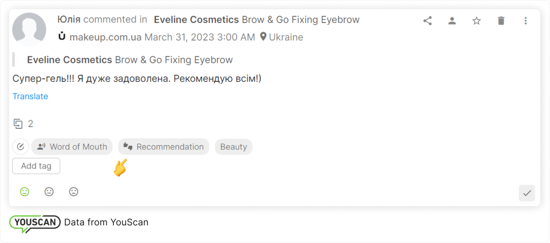Image resolution: width=550 pixels, height=243 pixels.
Task: Delete mention with trash icon
Action: pyautogui.click(x=501, y=21)
